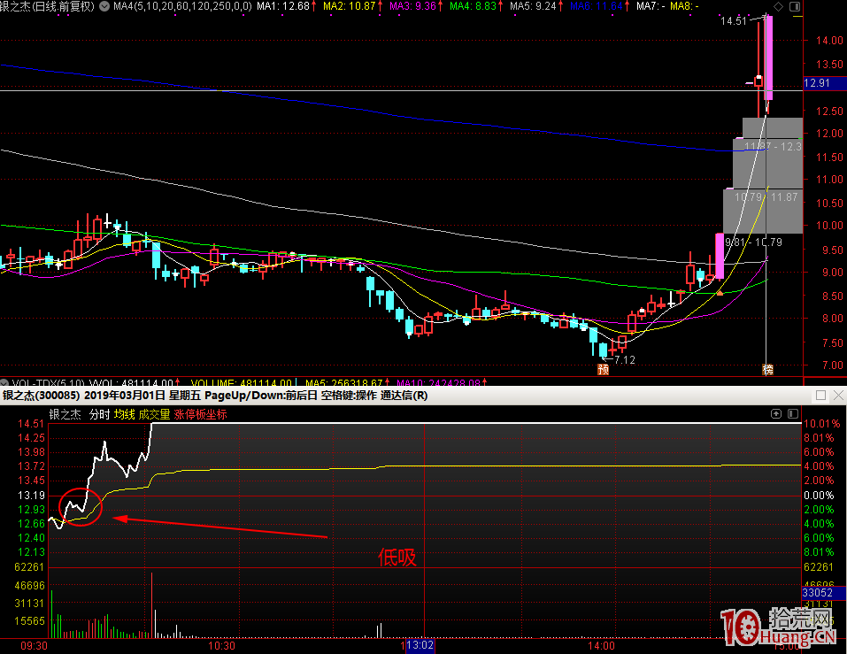Click the 7.12 low price label
The image size is (847, 654).
[625, 359]
